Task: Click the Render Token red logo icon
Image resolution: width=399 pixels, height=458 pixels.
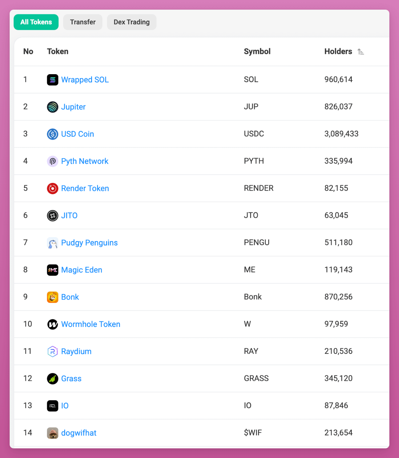Action: point(53,189)
